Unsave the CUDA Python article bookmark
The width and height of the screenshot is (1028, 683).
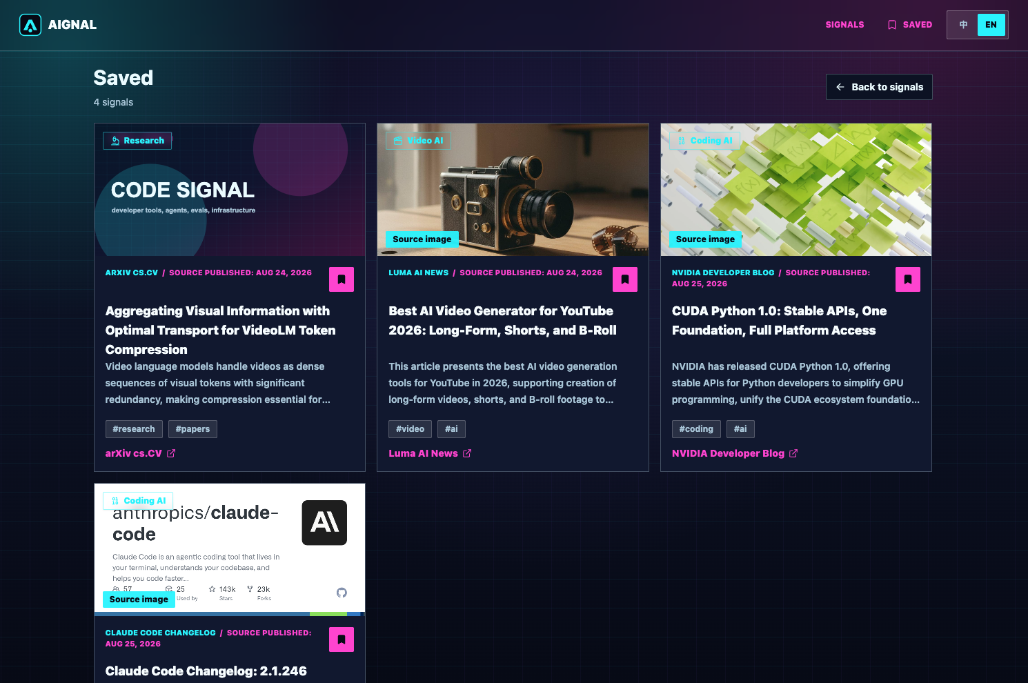pyautogui.click(x=908, y=279)
